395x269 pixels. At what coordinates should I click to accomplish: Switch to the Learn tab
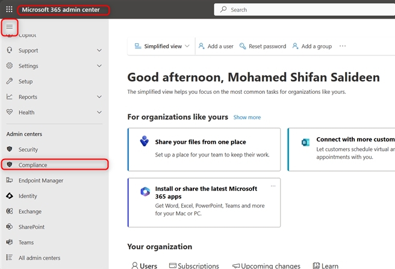click(x=326, y=265)
